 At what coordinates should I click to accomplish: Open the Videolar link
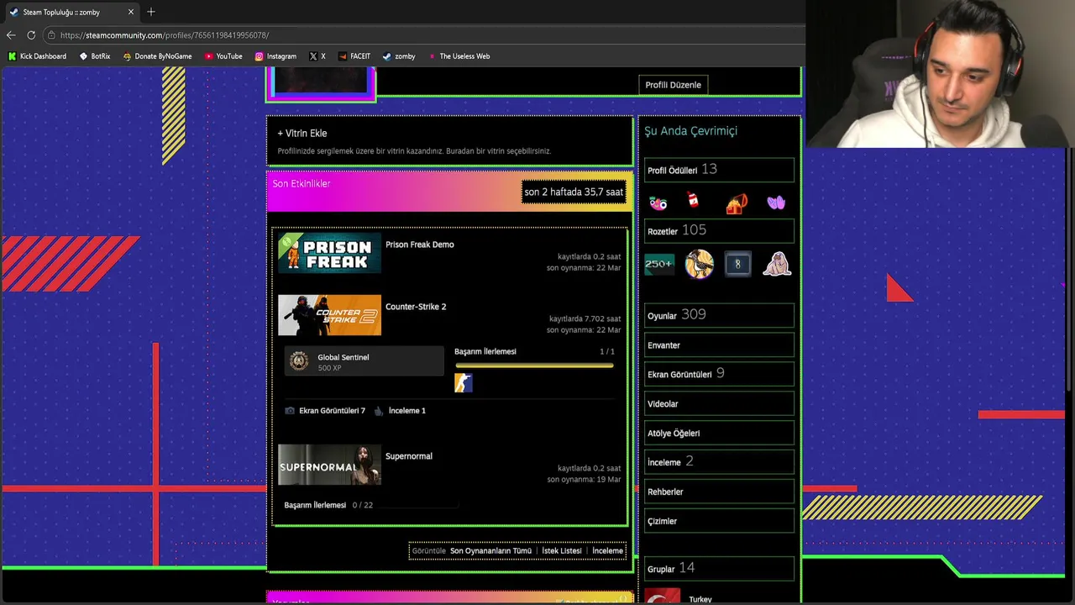click(x=719, y=404)
